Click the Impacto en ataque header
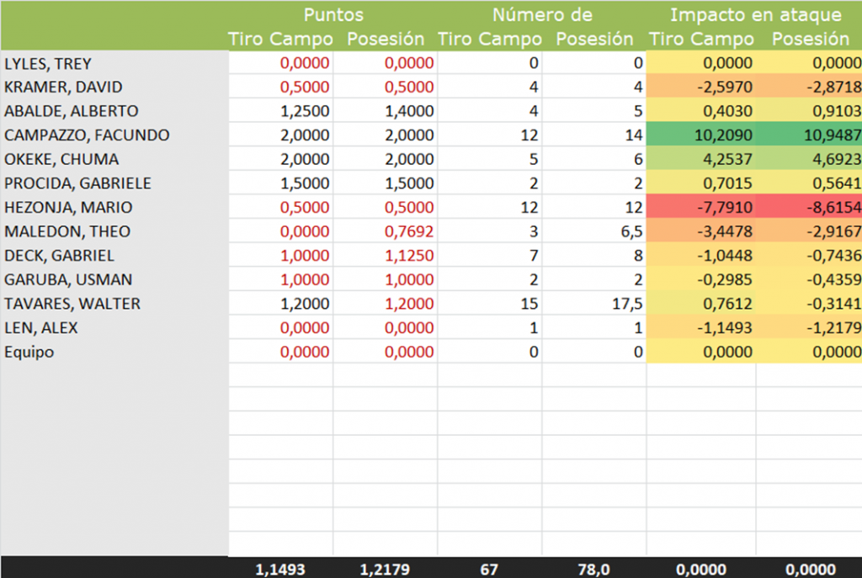The width and height of the screenshot is (862, 578). click(x=755, y=15)
